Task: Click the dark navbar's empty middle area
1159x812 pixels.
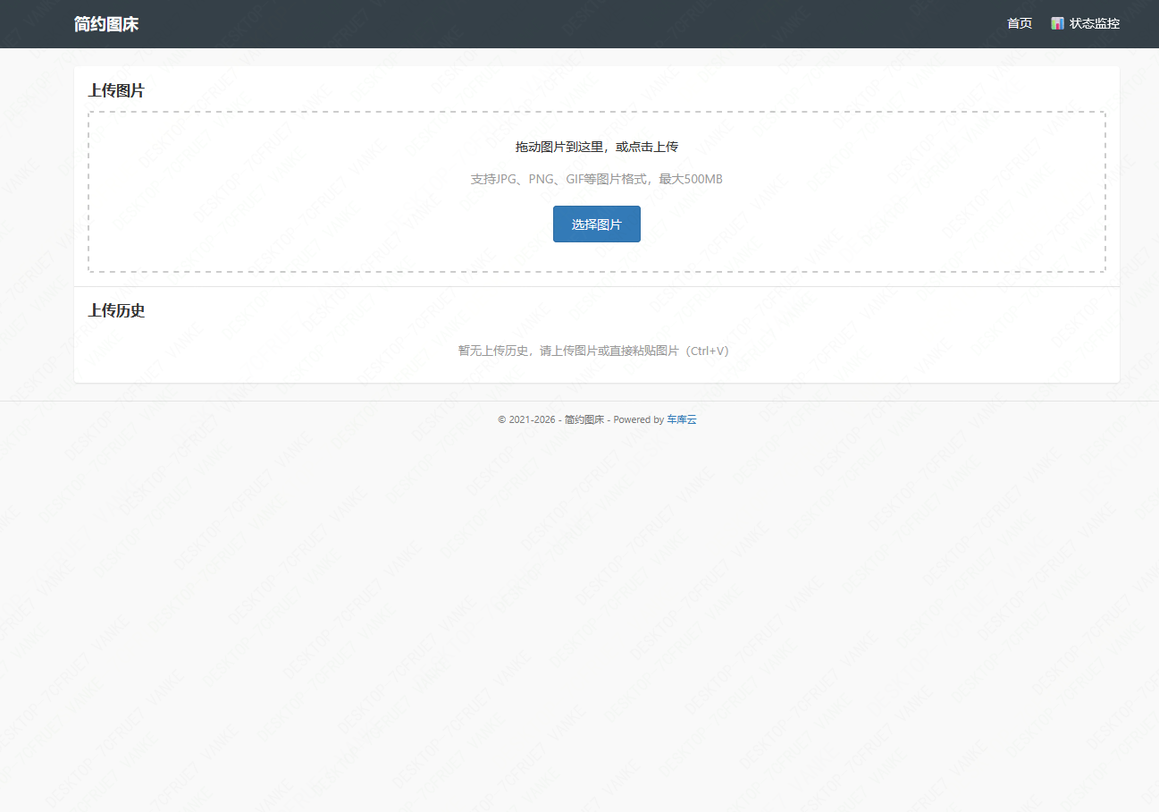Action: click(572, 24)
